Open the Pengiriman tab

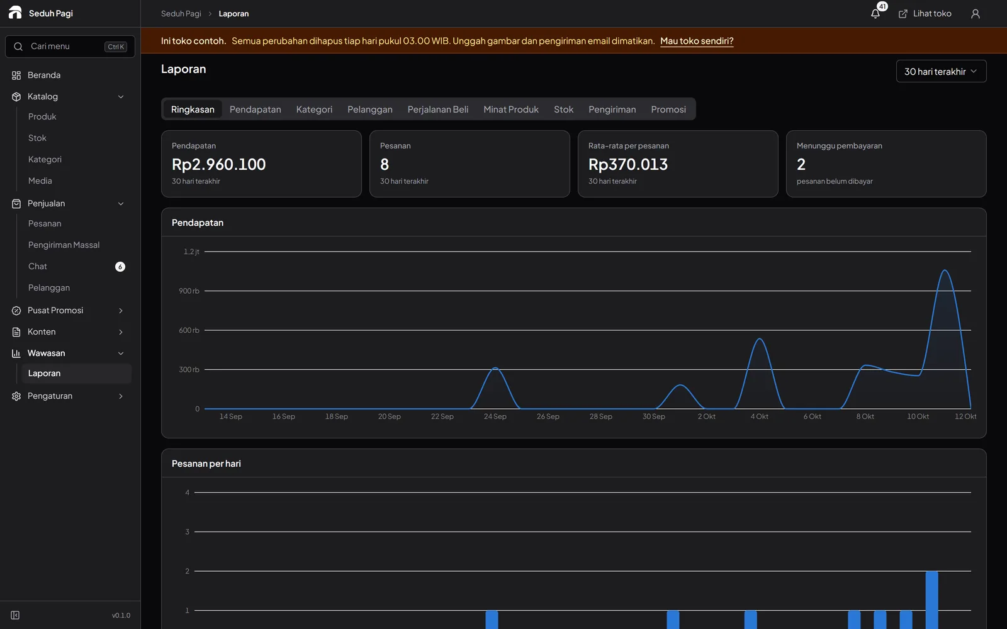(612, 109)
